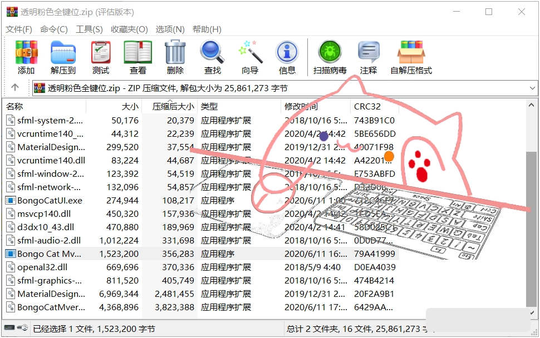Image resolution: width=540 pixels, height=338 pixels.
Task: Select BongoCatUI.exe in the file list
Action: pyautogui.click(x=50, y=200)
